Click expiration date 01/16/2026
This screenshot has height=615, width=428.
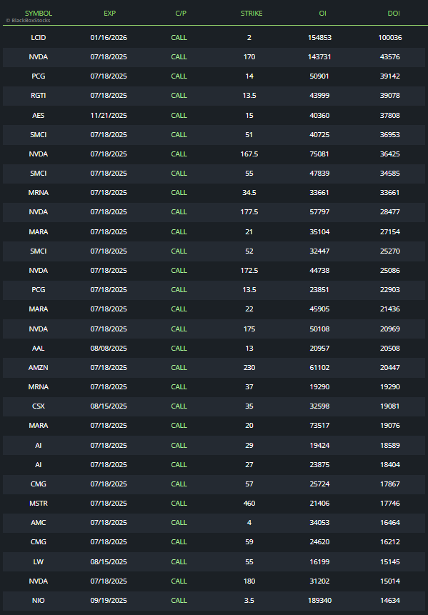109,38
